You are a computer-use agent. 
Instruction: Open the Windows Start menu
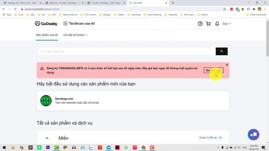[4, 147]
